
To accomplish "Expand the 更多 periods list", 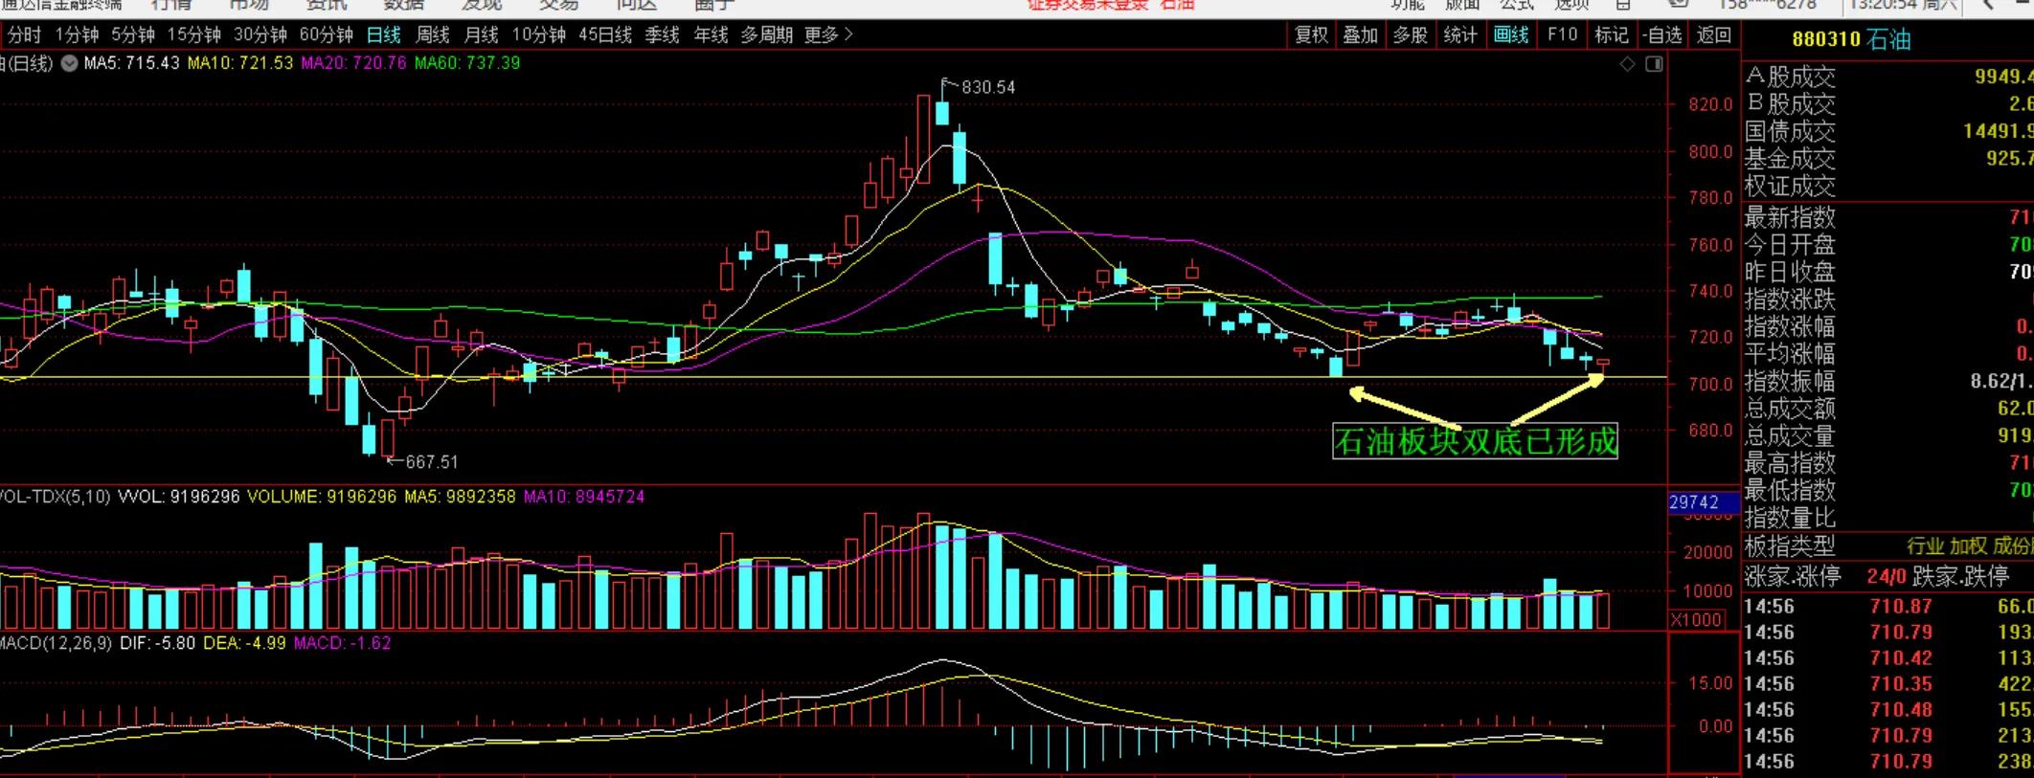I will [x=828, y=35].
